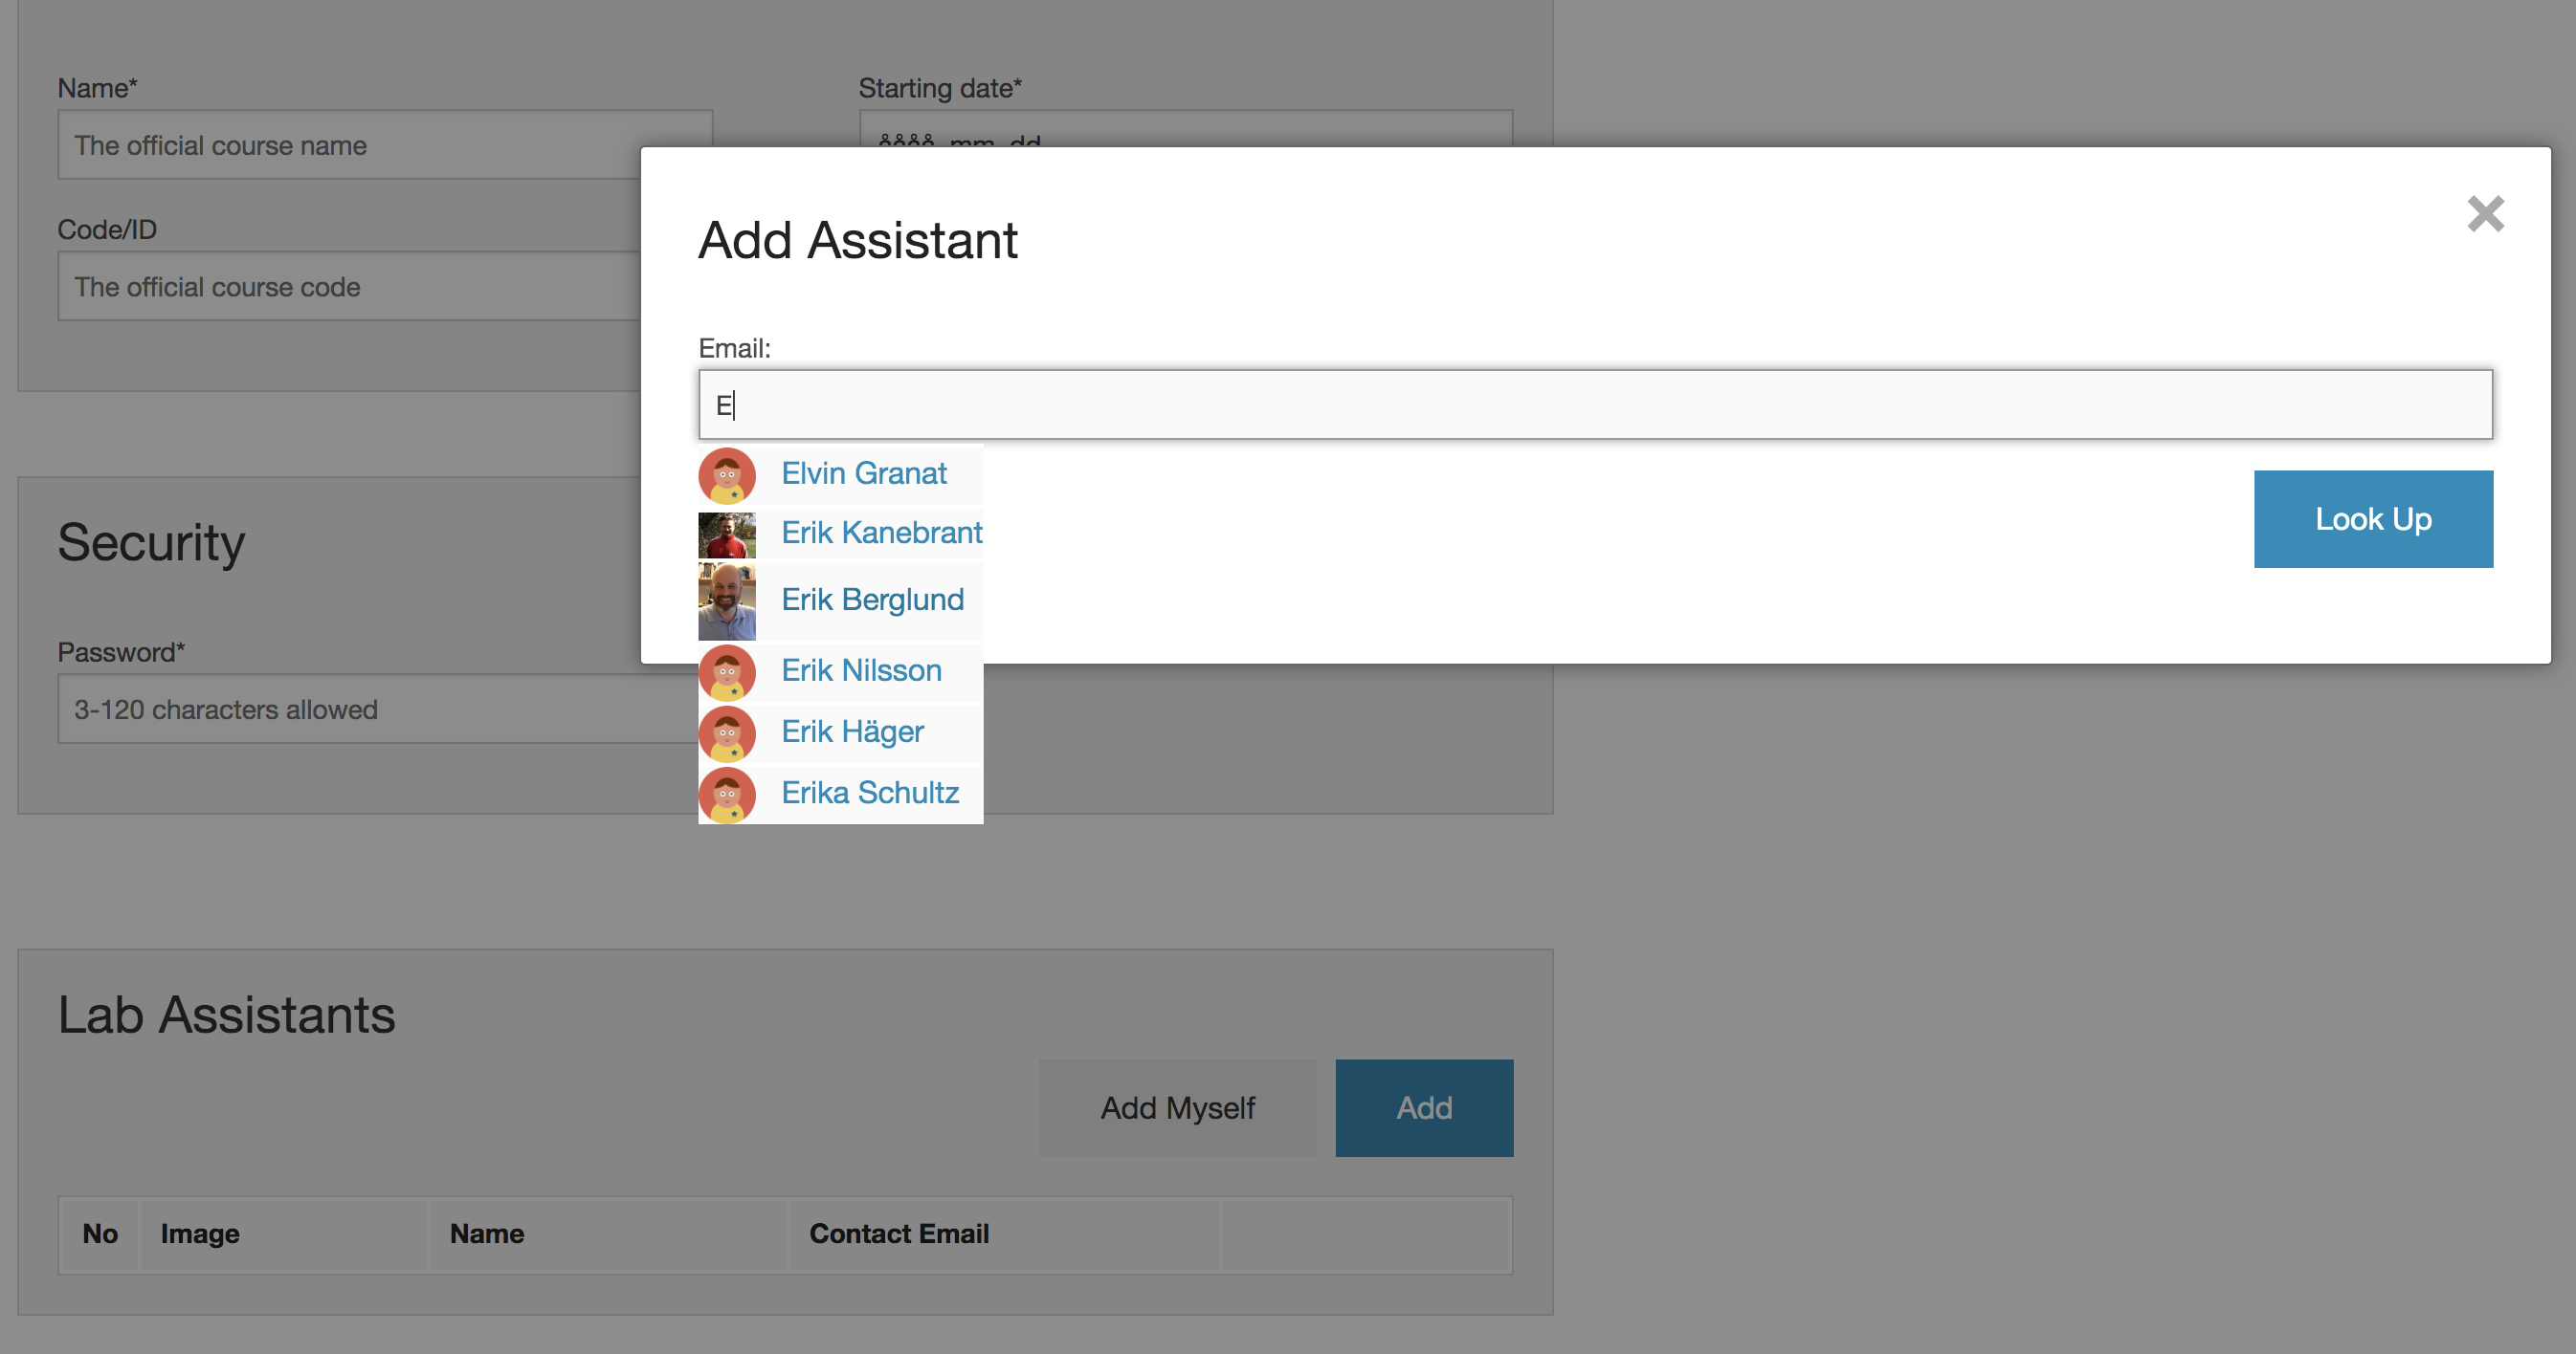This screenshot has height=1354, width=2576.
Task: Pick Erik Berglund in the autocomplete list
Action: pyautogui.click(x=872, y=600)
